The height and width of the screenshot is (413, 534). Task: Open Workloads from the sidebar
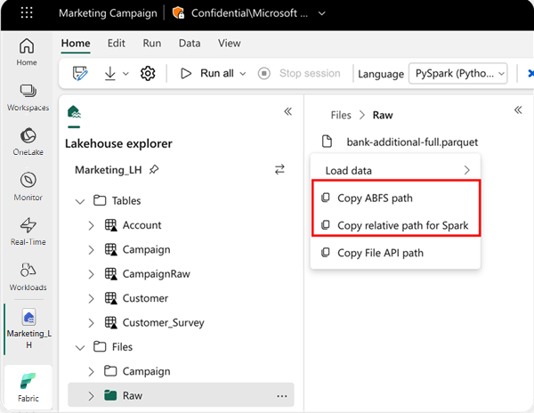click(27, 275)
